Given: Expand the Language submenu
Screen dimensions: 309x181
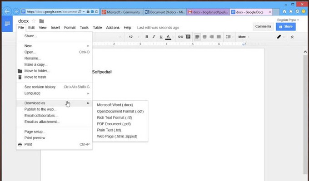Looking at the screenshot, I should coord(54,93).
